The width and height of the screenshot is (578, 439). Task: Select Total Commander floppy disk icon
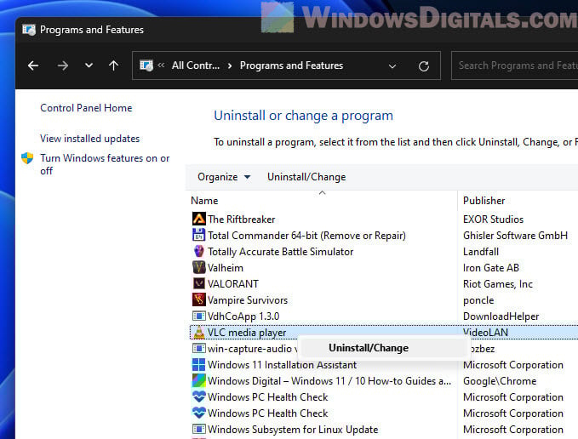click(x=199, y=235)
